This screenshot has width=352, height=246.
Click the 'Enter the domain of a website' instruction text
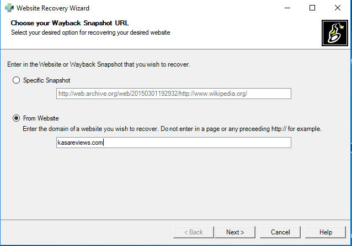(172, 129)
